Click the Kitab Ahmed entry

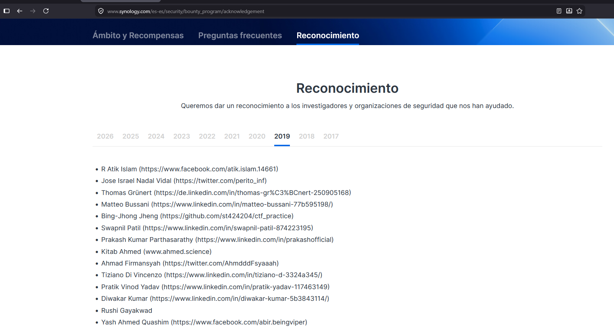(157, 252)
